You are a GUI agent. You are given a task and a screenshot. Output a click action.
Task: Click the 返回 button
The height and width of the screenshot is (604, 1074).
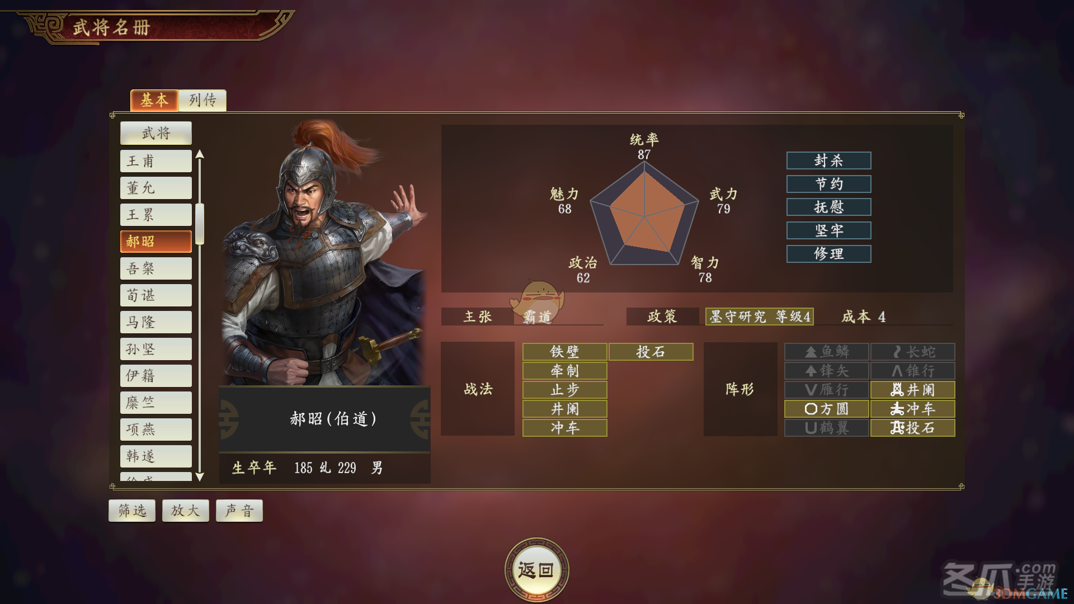[x=536, y=570]
